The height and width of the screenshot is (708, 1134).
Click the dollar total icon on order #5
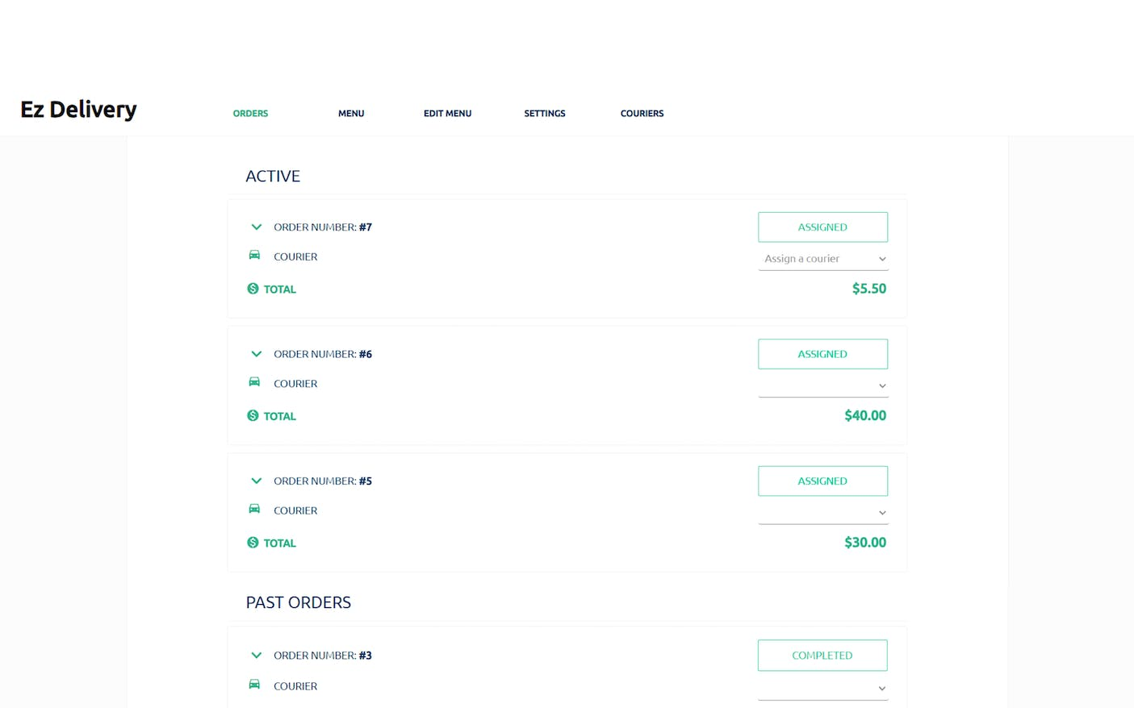click(253, 543)
